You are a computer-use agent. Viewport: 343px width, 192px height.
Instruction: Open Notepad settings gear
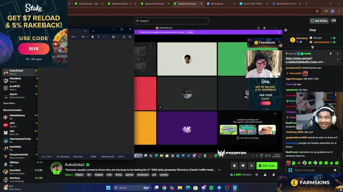point(130,37)
